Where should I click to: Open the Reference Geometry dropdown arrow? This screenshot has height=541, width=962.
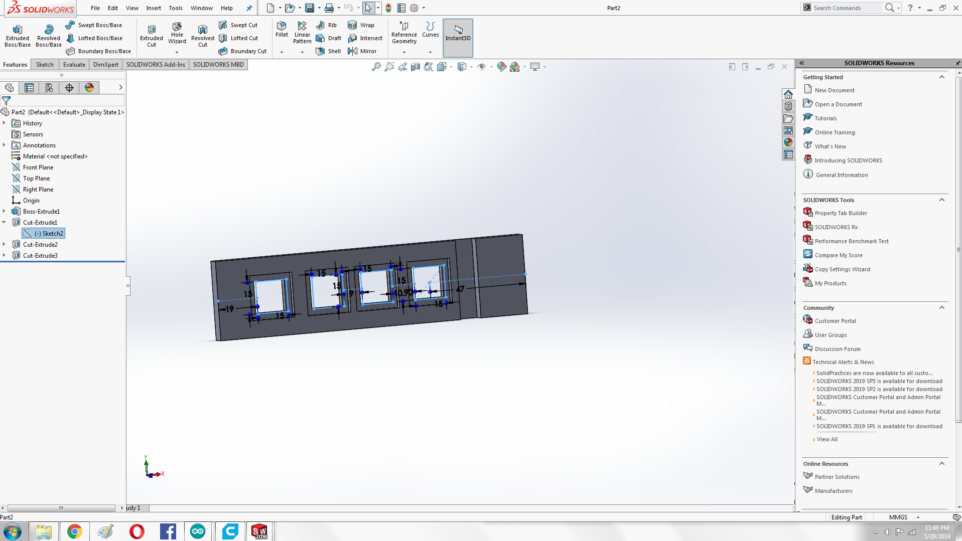(404, 52)
